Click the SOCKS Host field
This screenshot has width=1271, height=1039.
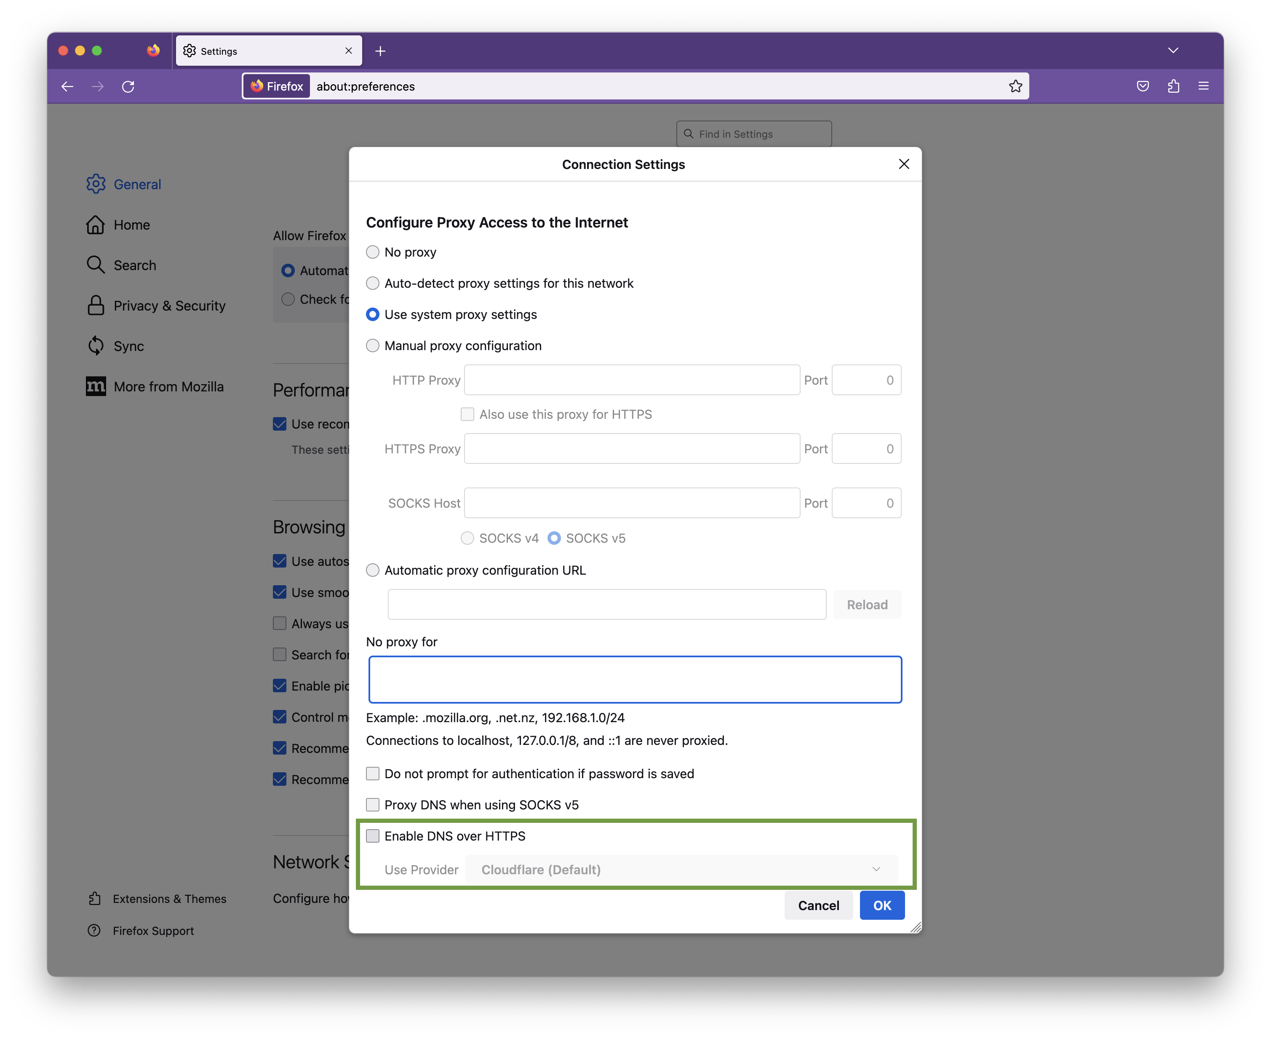pyautogui.click(x=632, y=503)
